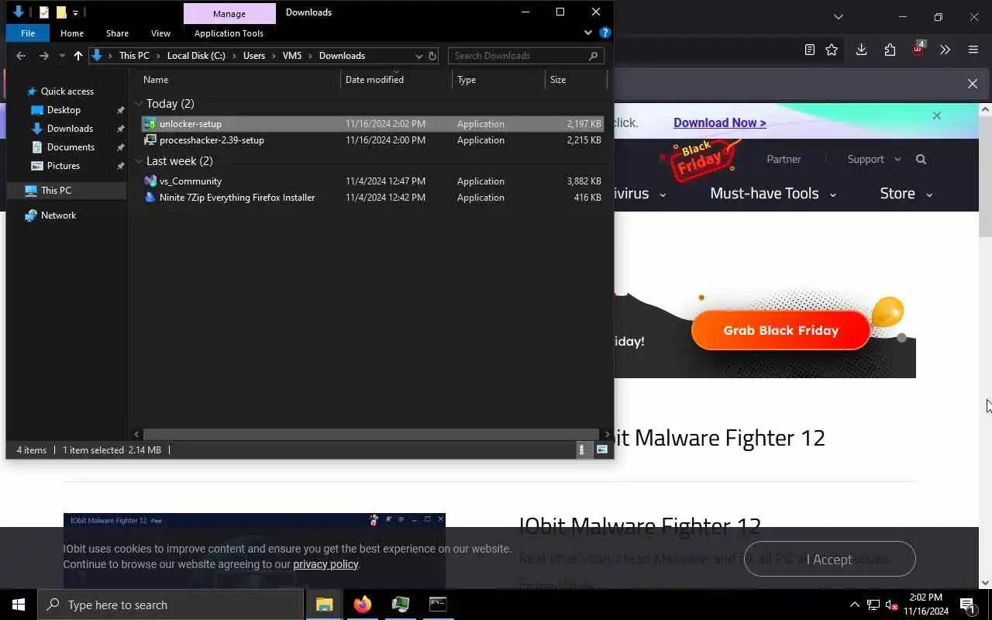Image resolution: width=992 pixels, height=620 pixels.
Task: Open the Home ribbon tab
Action: tap(72, 33)
